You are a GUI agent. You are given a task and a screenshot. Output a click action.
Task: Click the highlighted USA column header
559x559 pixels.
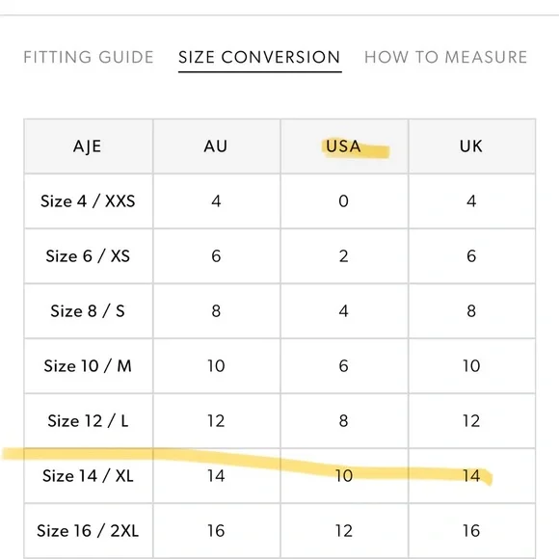[343, 146]
